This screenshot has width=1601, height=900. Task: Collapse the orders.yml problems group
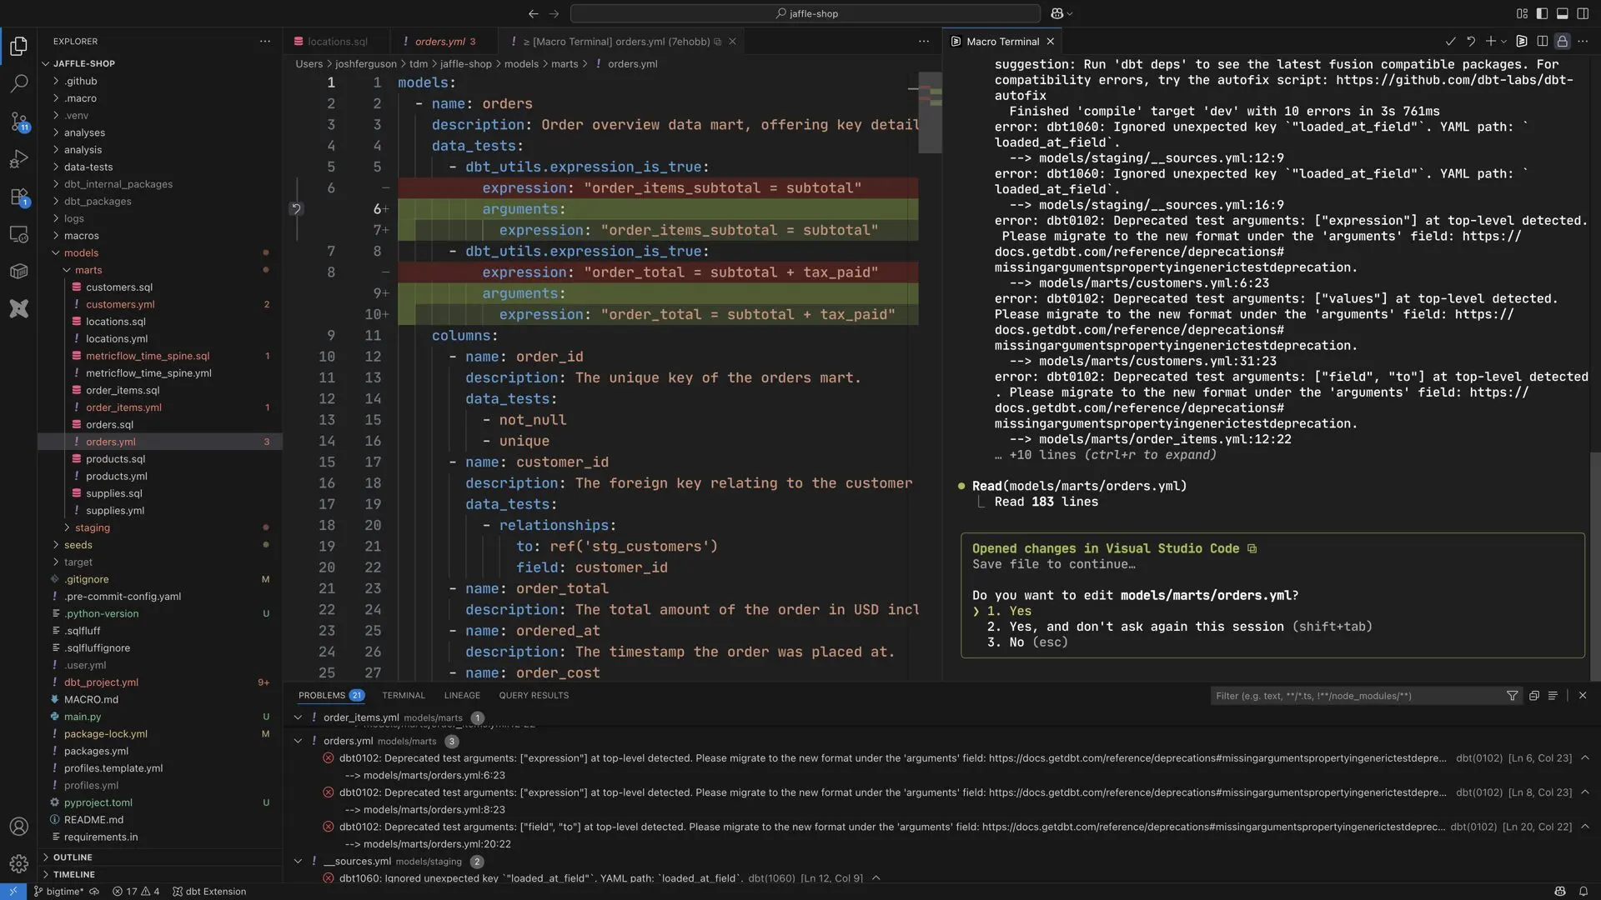pyautogui.click(x=297, y=741)
